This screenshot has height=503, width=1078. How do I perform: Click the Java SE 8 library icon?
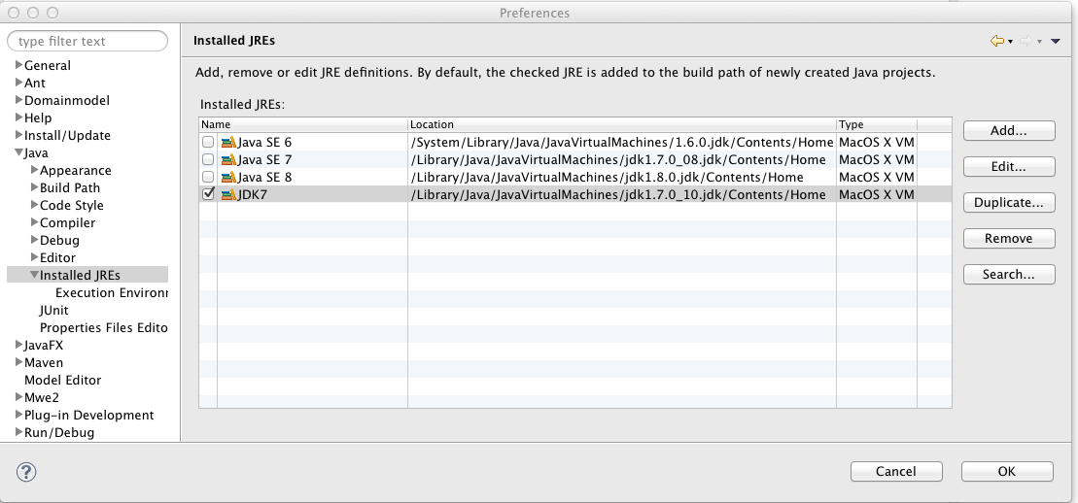228,178
